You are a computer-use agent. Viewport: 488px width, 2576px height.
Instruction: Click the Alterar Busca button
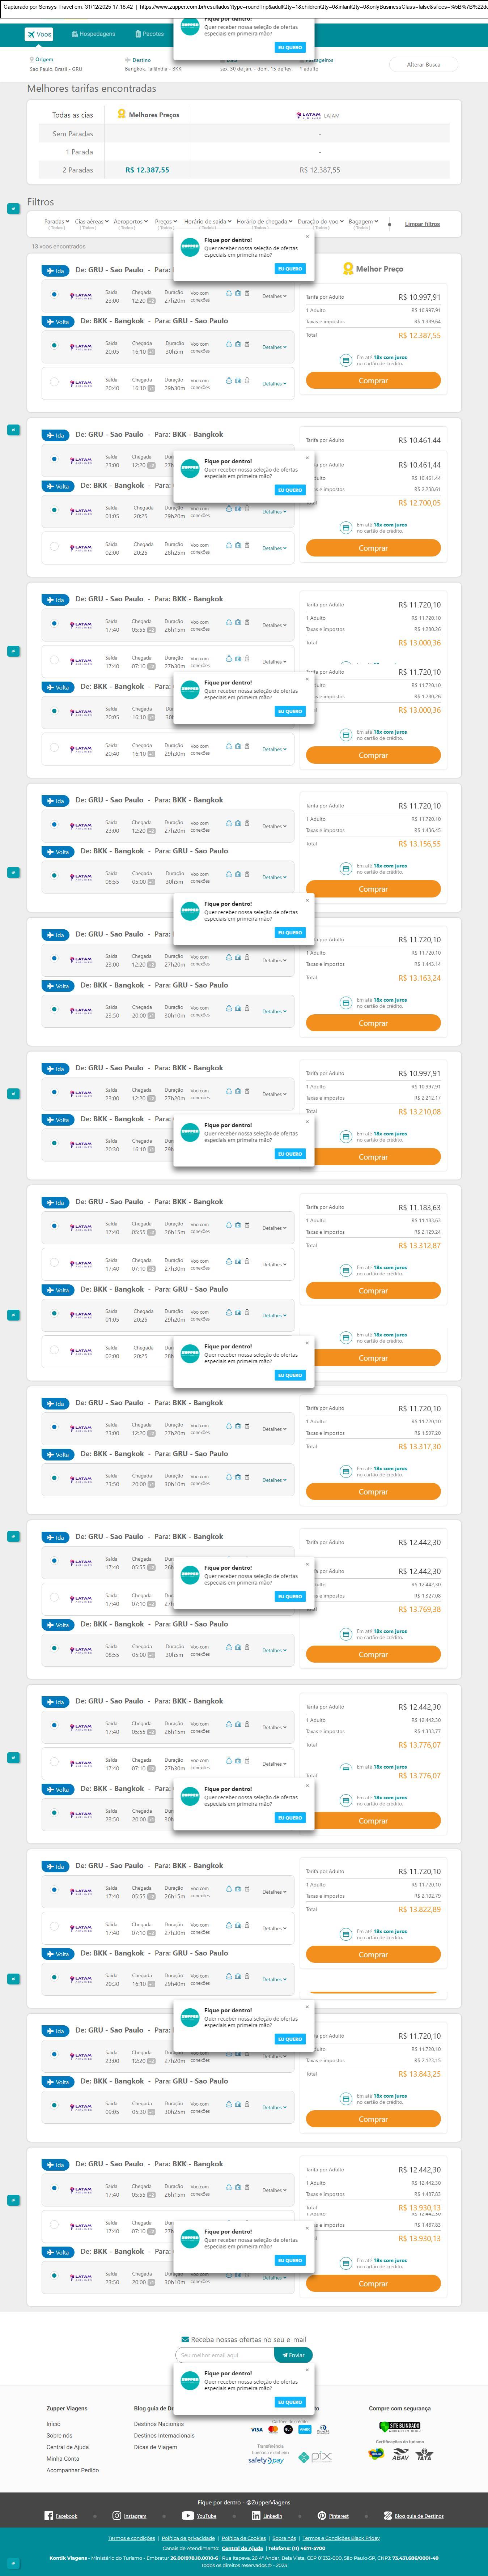click(423, 64)
